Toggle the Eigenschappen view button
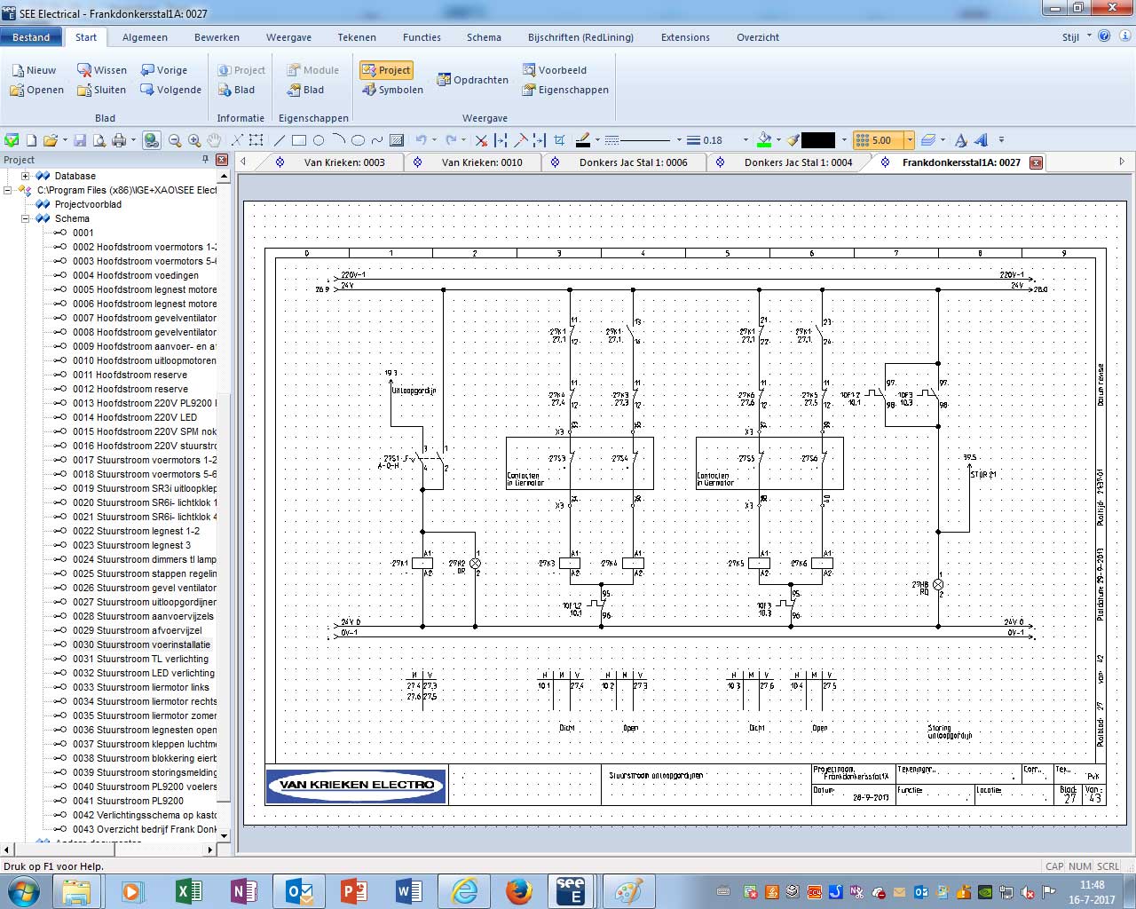1136x909 pixels. [564, 90]
